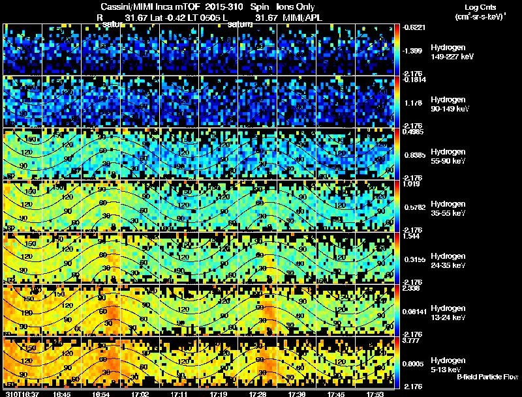The image size is (522, 397).
Task: Click the color bar beside Hydrogen 149-227 keV
Action: (397, 49)
